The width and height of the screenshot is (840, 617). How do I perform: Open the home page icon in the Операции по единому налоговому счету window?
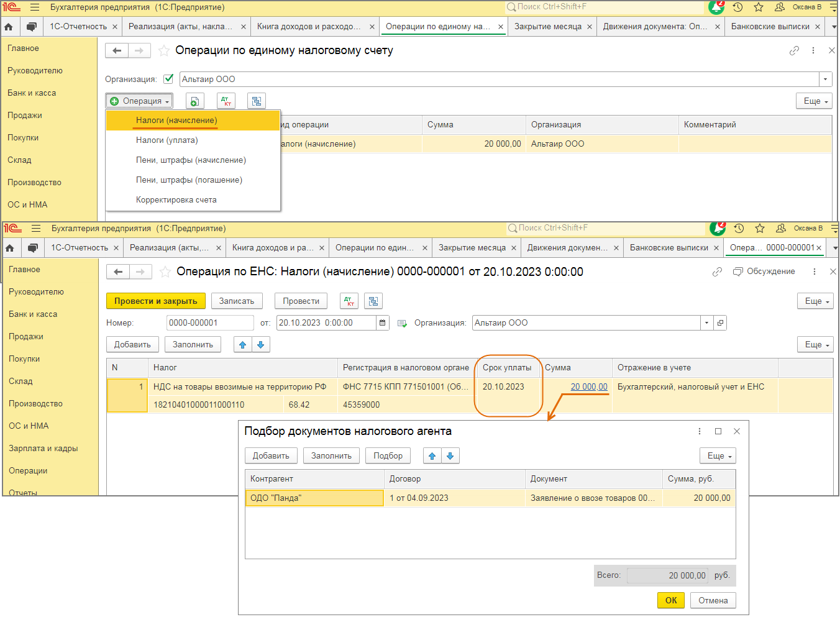coord(9,27)
